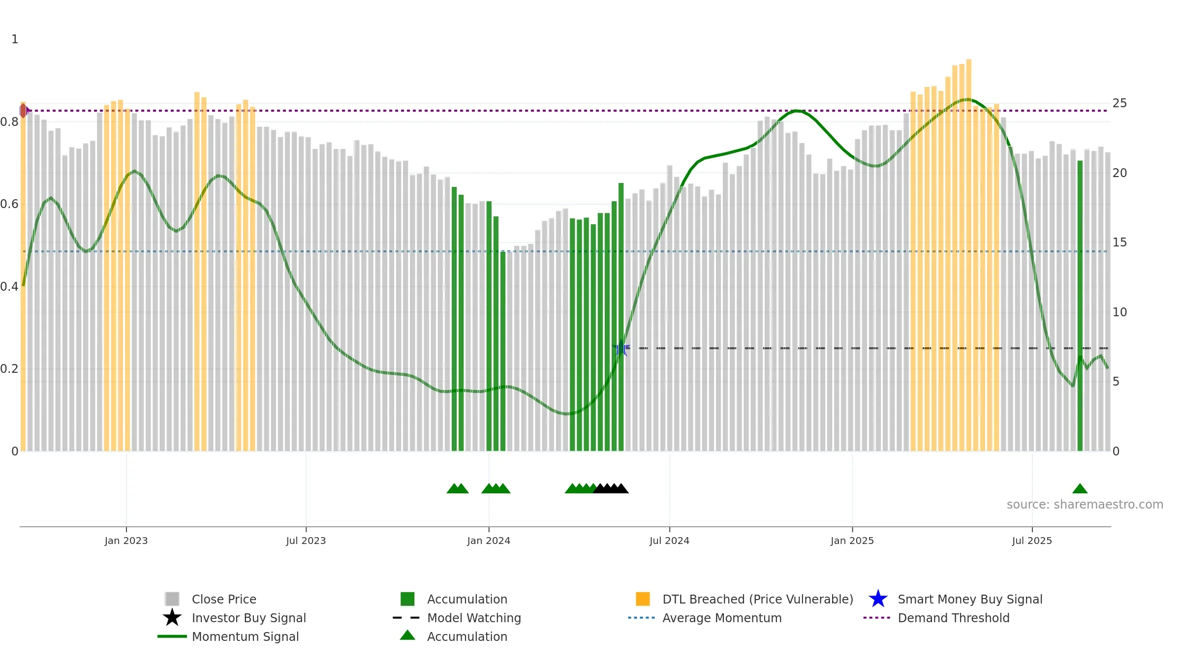Image resolution: width=1181 pixels, height=664 pixels.
Task: Click the blue star marker on the chart
Action: click(621, 349)
